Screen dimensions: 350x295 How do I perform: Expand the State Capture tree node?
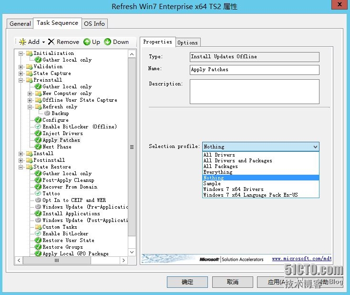pos(21,74)
